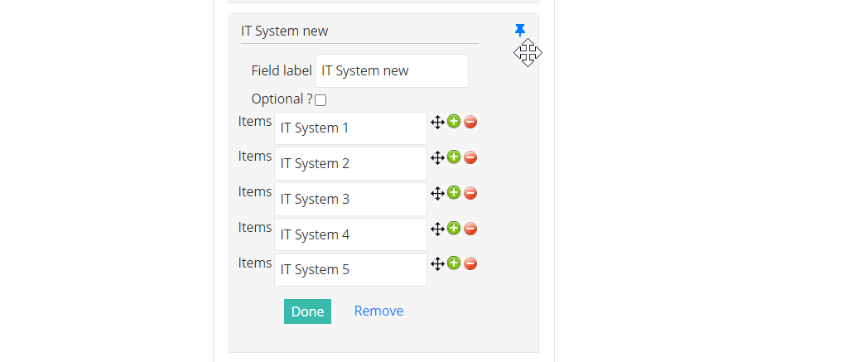Click the green plus beside IT System 5
The height and width of the screenshot is (362, 848).
tap(454, 263)
